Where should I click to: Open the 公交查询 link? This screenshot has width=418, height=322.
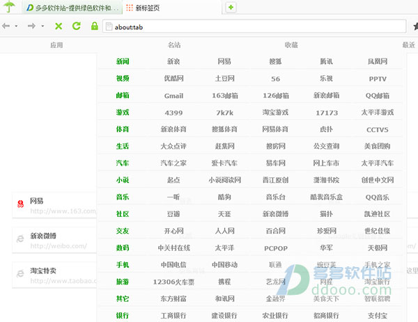pyautogui.click(x=326, y=146)
